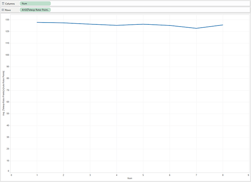Screen dimensions: 251x182
Task: Select the Num x-axis title
Action: click(x=130, y=178)
